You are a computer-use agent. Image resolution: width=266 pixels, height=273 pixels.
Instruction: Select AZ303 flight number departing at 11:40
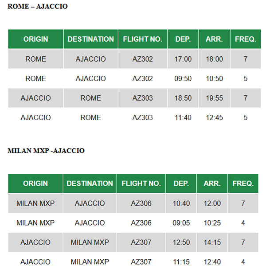[142, 117]
